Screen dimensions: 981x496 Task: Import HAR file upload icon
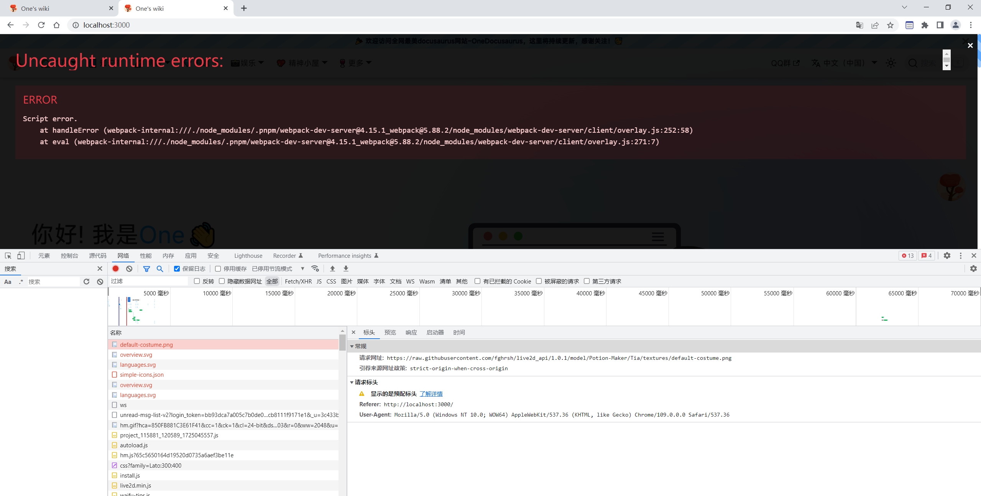(332, 269)
